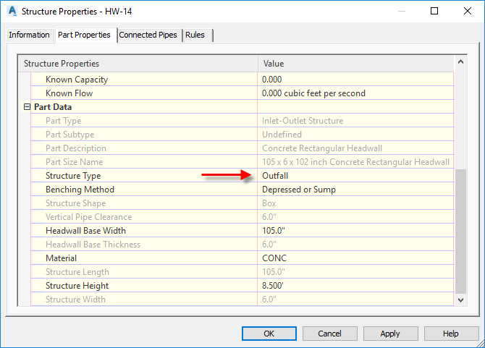Edit the Headwall Base Width value
Image resolution: width=485 pixels, height=348 pixels.
pos(355,231)
